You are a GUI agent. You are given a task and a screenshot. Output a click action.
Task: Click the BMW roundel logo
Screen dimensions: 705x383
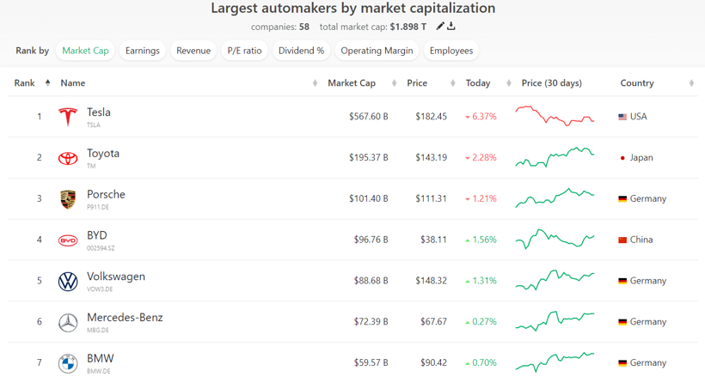point(68,363)
